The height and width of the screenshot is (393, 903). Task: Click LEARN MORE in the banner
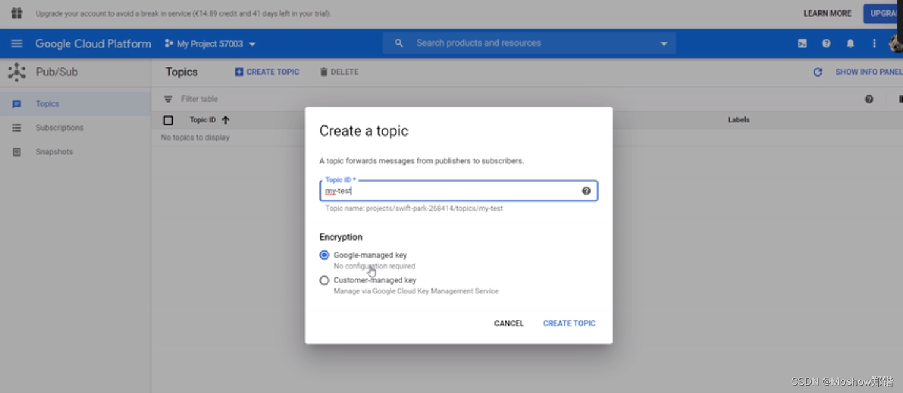827,13
